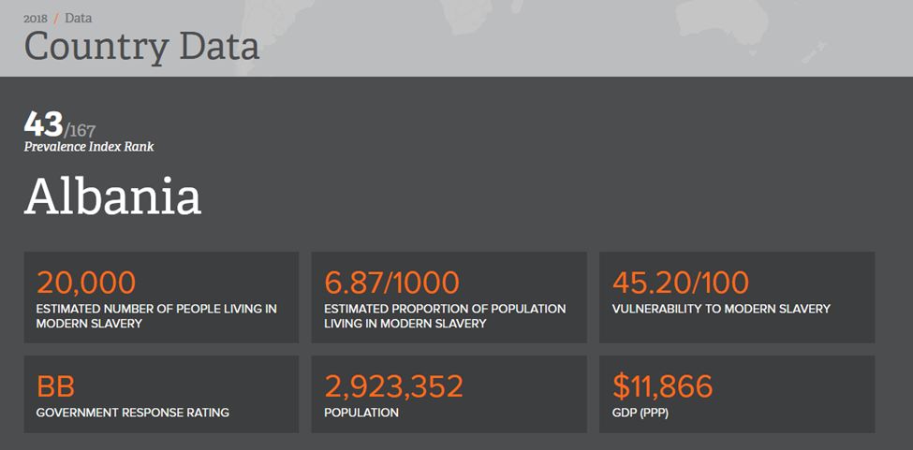
Task: Click the 6.87/1000 proportion figure
Action: (x=391, y=282)
